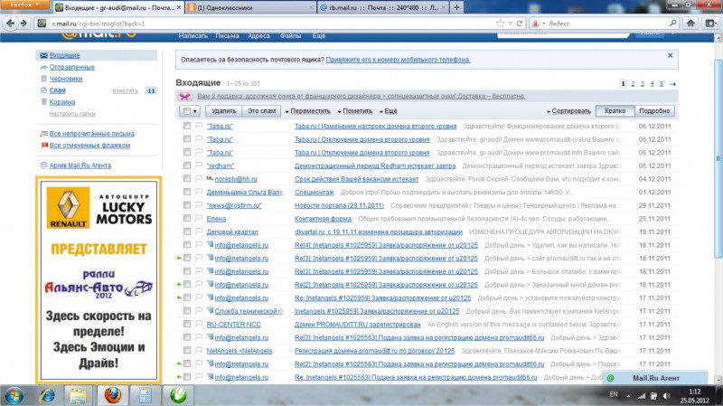Open the Переместить dropdown
The image size is (723, 406).
pyautogui.click(x=308, y=111)
